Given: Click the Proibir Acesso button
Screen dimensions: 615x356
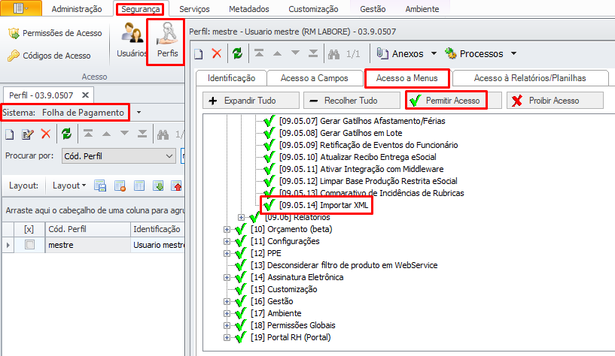Looking at the screenshot, I should [555, 101].
